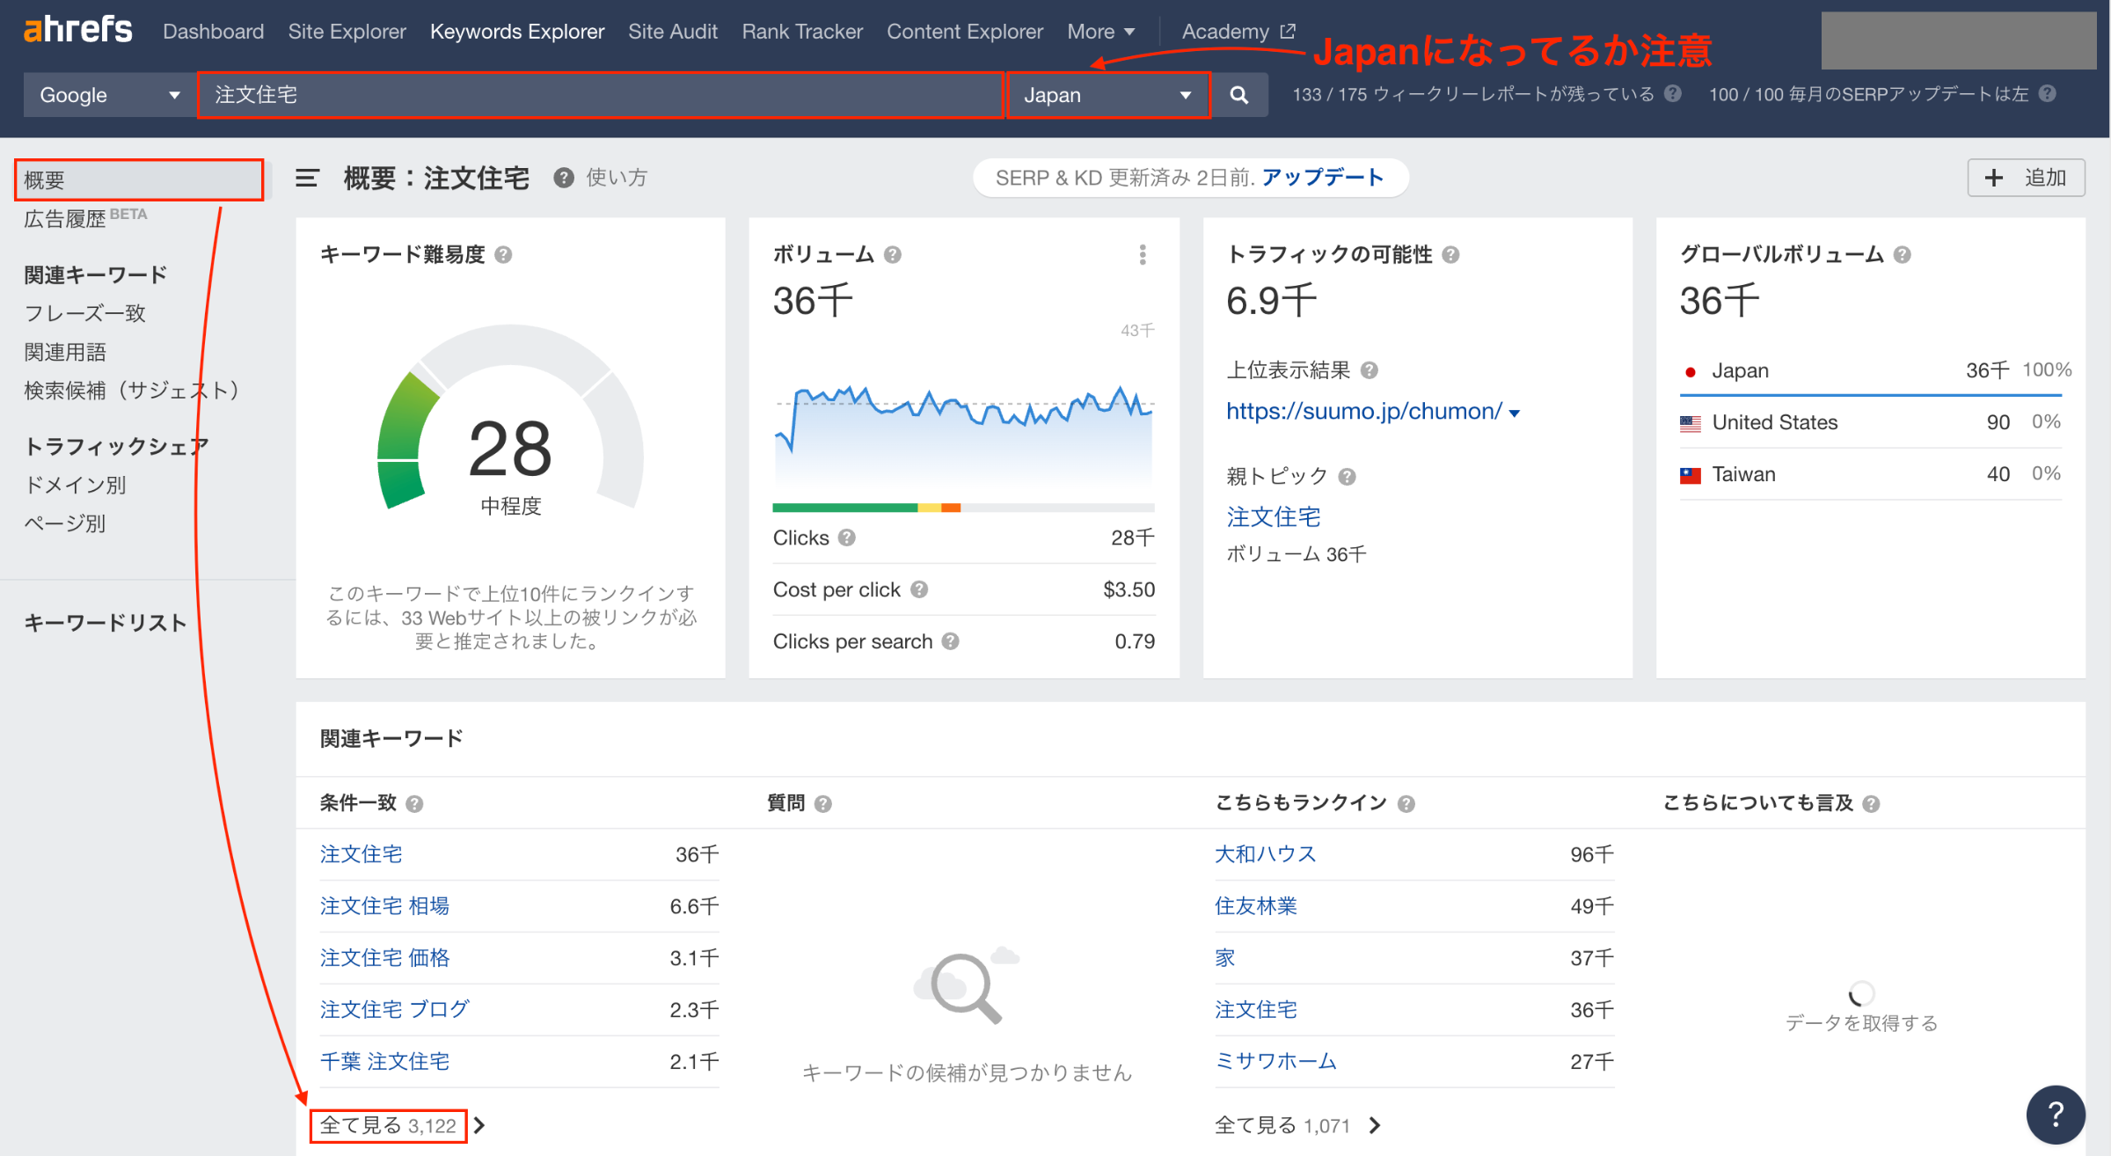This screenshot has width=2111, height=1156.
Task: Open the 使い方 link
Action: (617, 179)
